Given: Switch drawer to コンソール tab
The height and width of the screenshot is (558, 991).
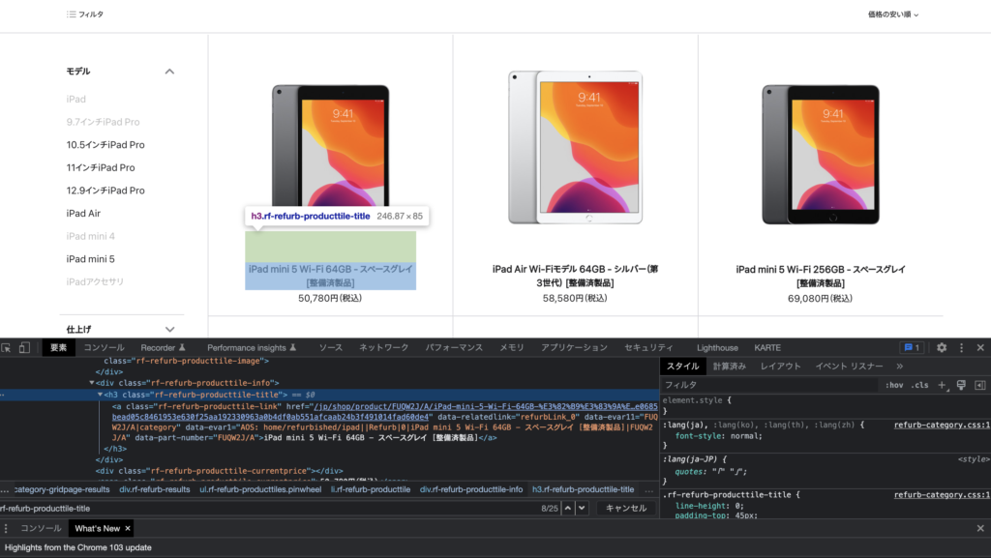Looking at the screenshot, I should tap(41, 528).
